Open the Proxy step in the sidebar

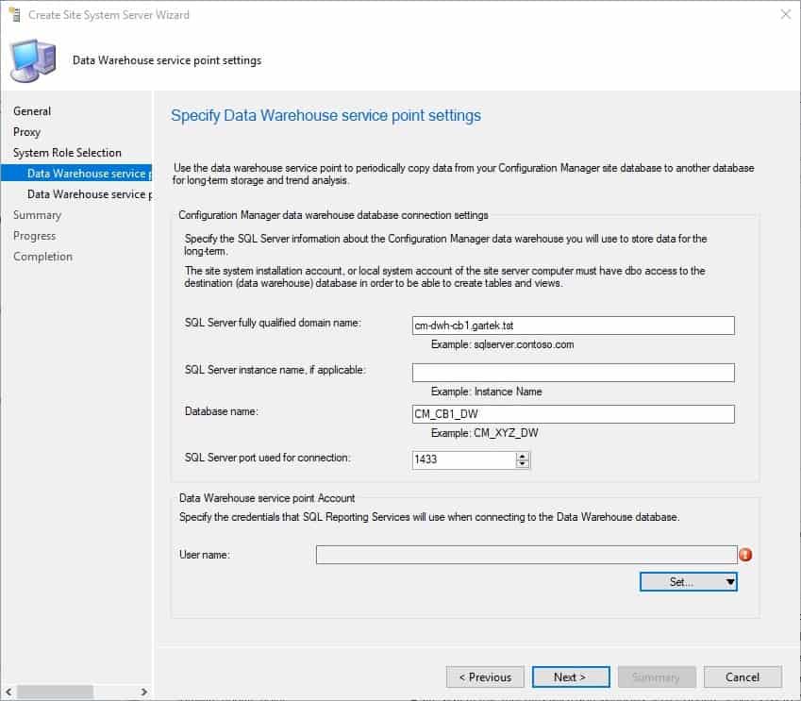pos(27,131)
